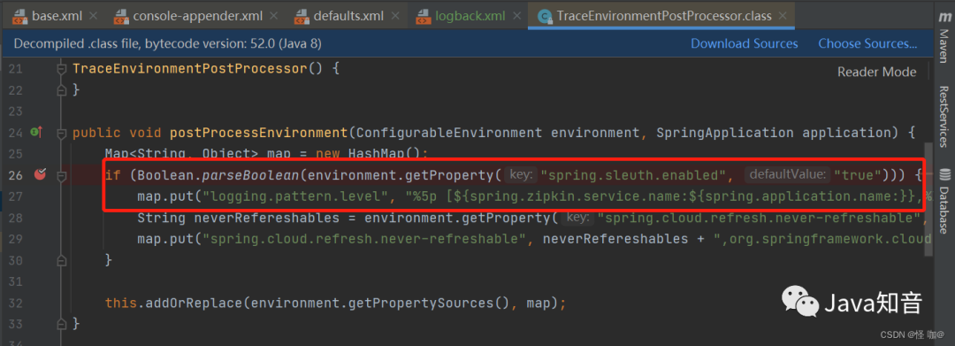The width and height of the screenshot is (955, 346).
Task: Click the defaults.xml file icon in tab
Action: coord(302,17)
